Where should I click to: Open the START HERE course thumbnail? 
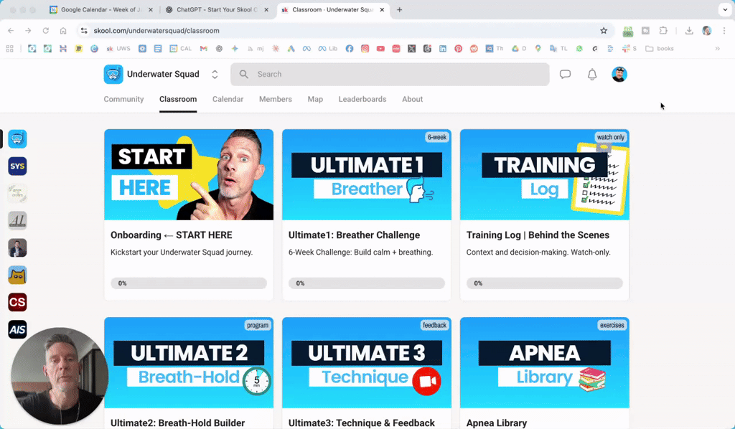(x=189, y=175)
